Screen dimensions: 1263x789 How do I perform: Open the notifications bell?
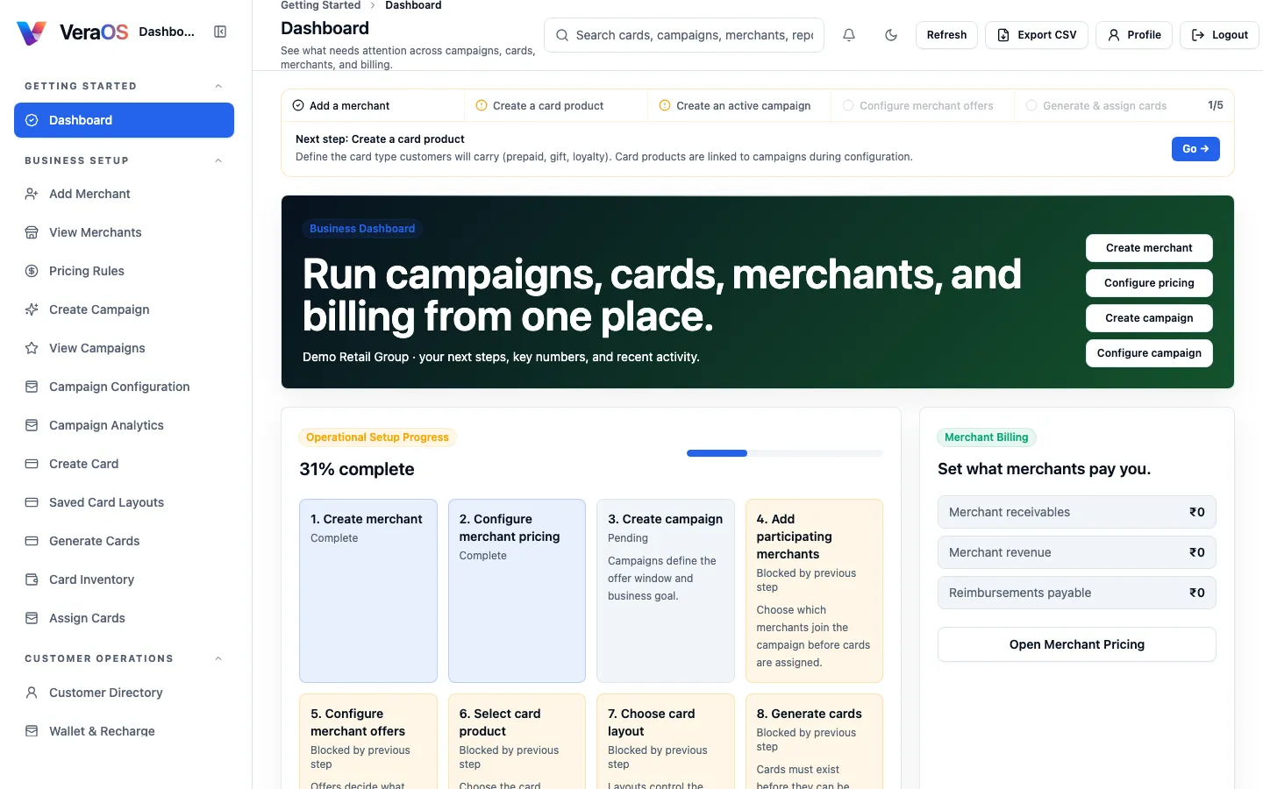tap(849, 35)
